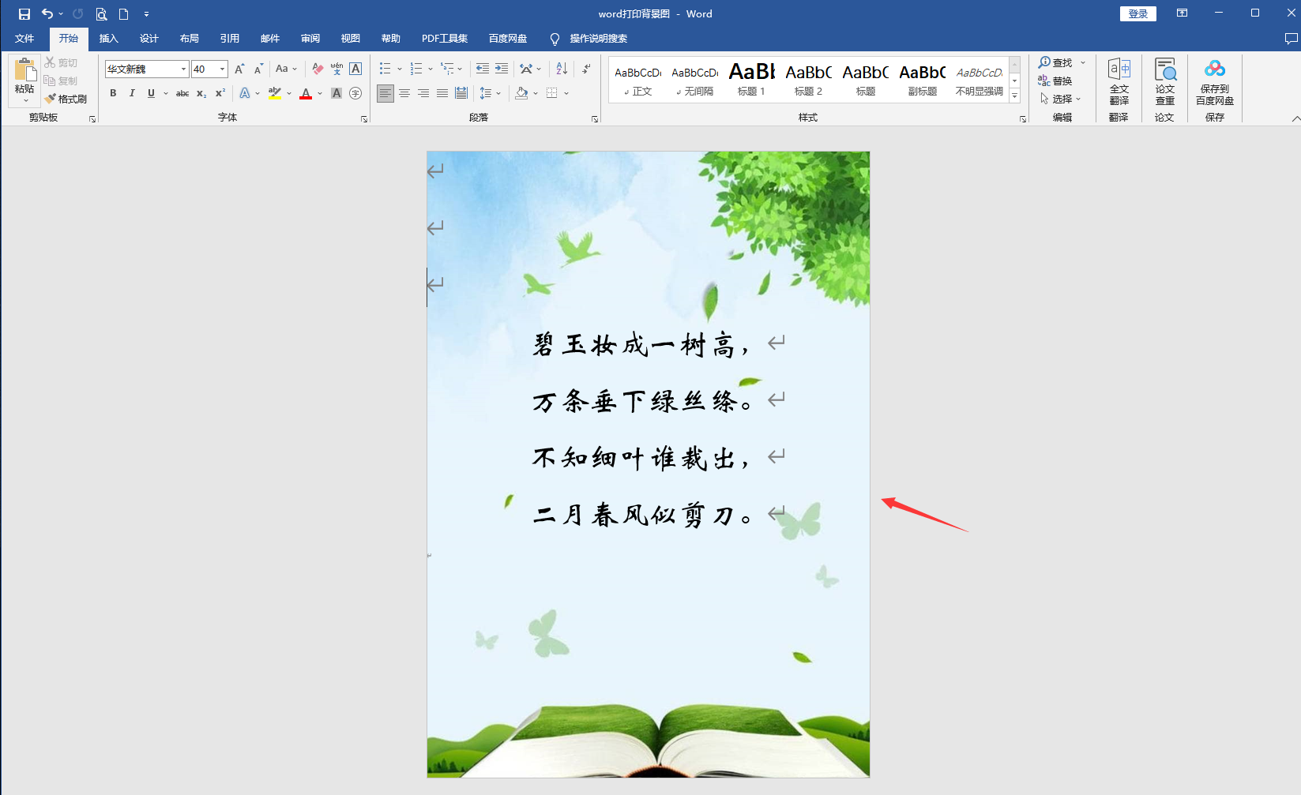Apply superscript formatting
The width and height of the screenshot is (1301, 795).
[x=220, y=93]
